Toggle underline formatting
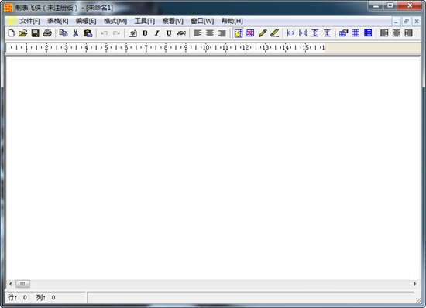The image size is (426, 308). tap(169, 33)
